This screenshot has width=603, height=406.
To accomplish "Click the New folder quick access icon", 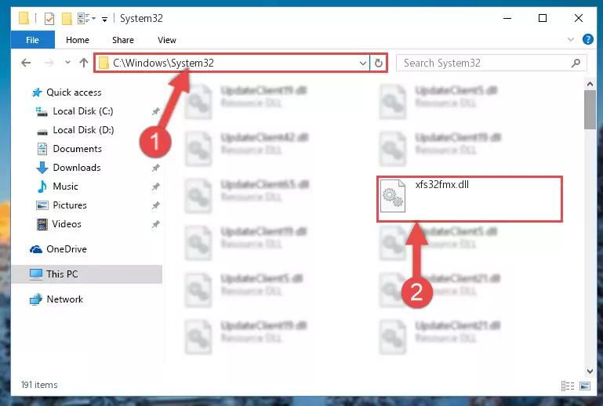I will tap(67, 19).
